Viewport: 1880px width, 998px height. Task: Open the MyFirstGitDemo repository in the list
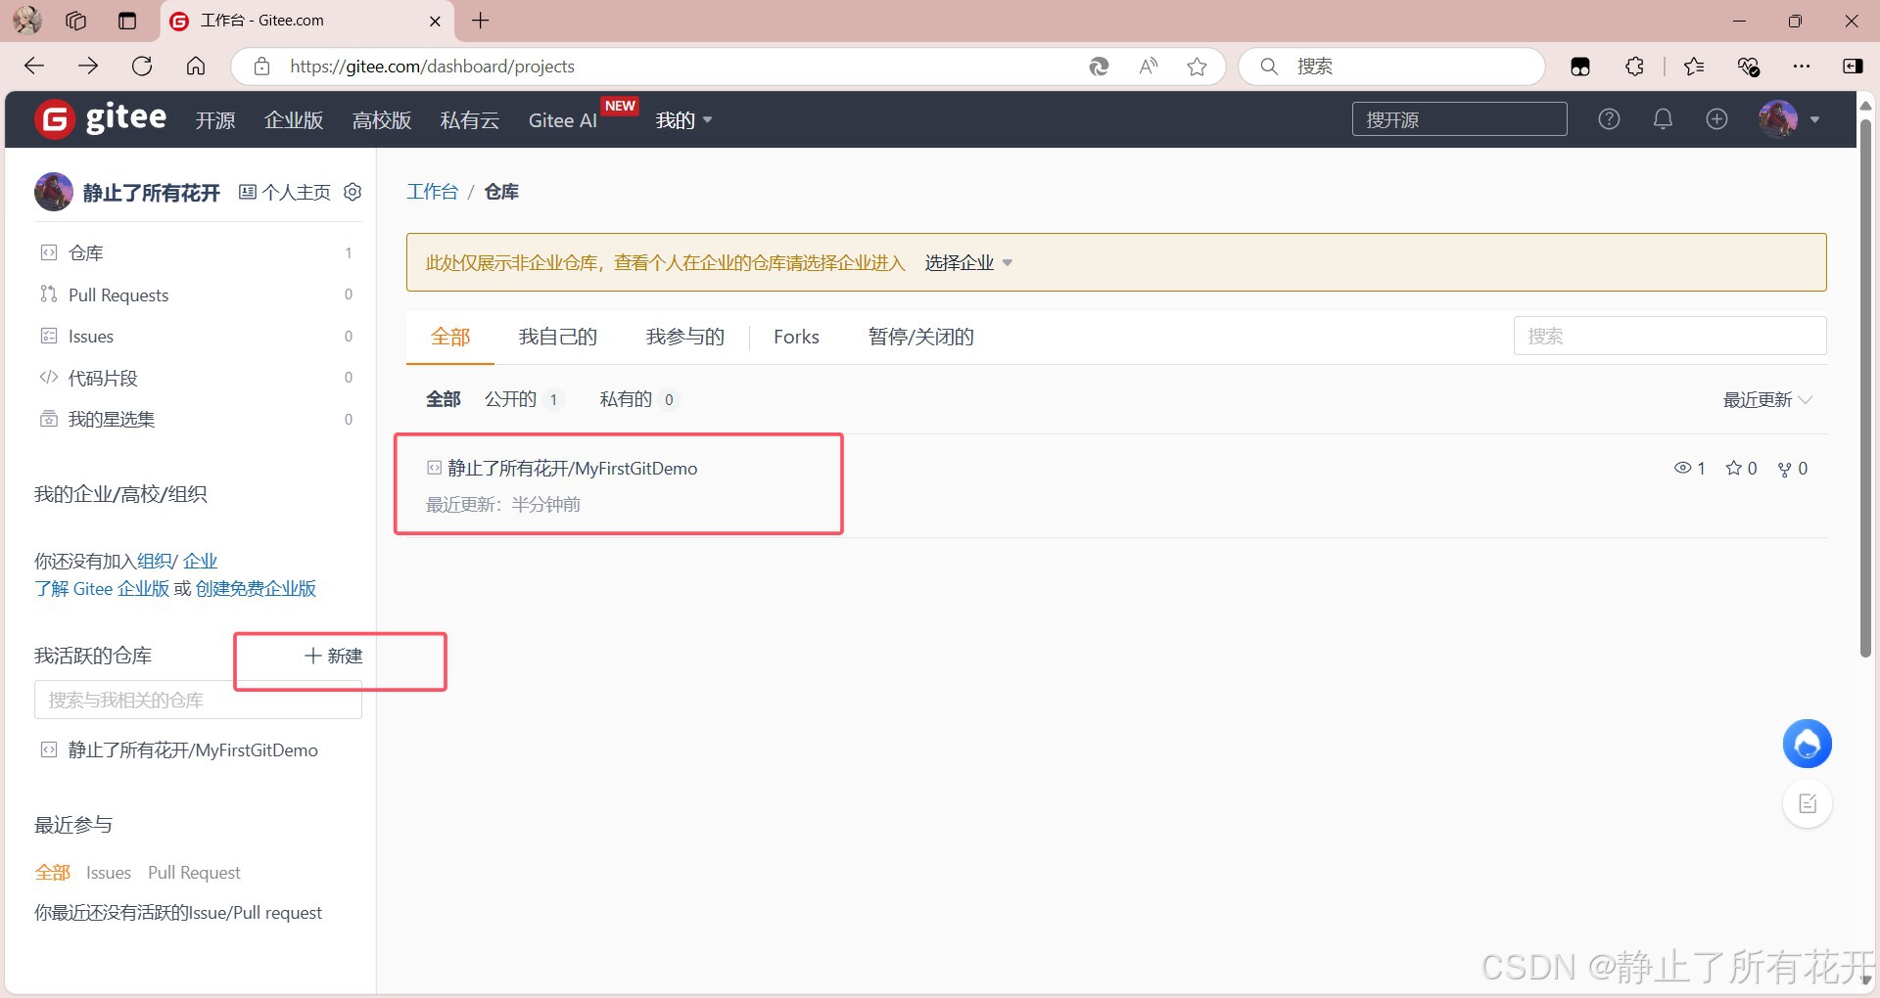coord(572,468)
